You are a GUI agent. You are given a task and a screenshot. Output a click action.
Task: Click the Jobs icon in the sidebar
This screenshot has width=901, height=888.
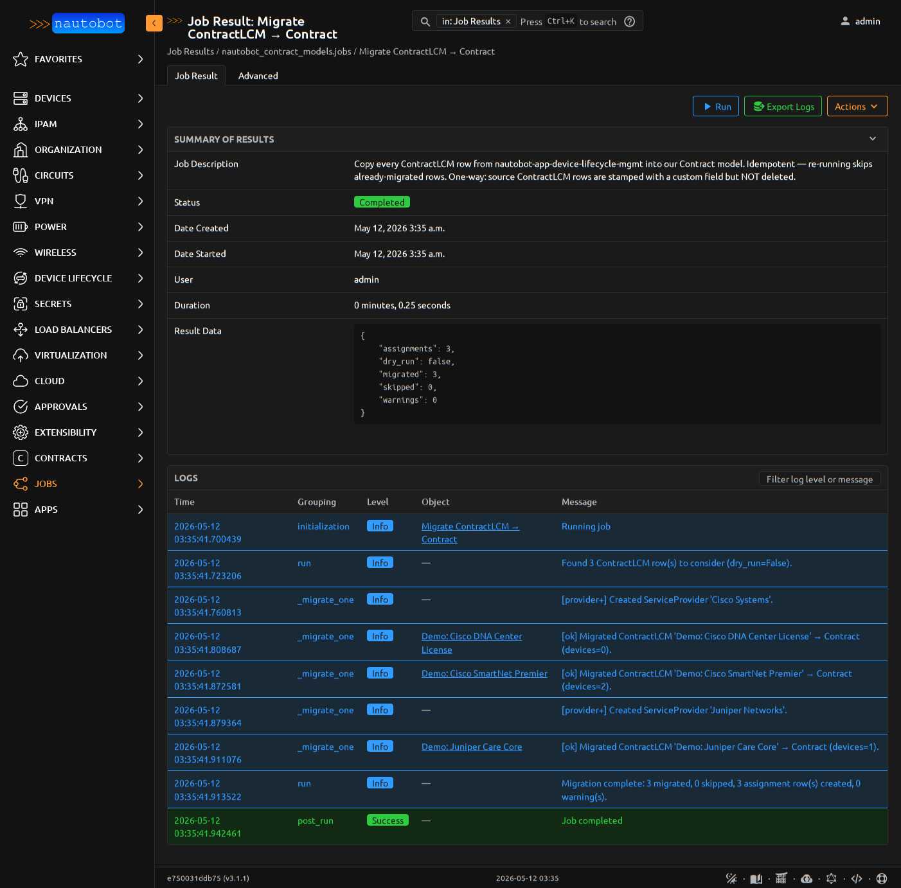tap(21, 484)
